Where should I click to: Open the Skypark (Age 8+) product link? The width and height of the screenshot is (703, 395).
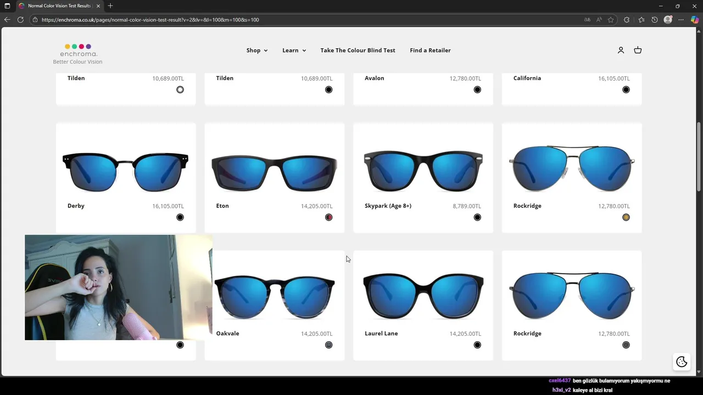pyautogui.click(x=388, y=206)
